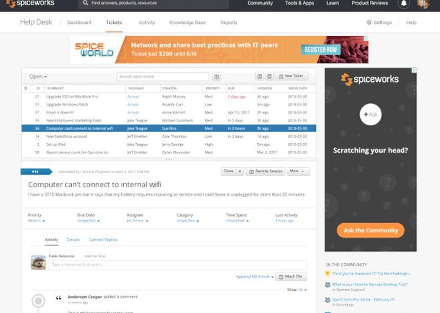Open the Help Desk Activity nav tab
The width and height of the screenshot is (440, 313).
point(147,23)
